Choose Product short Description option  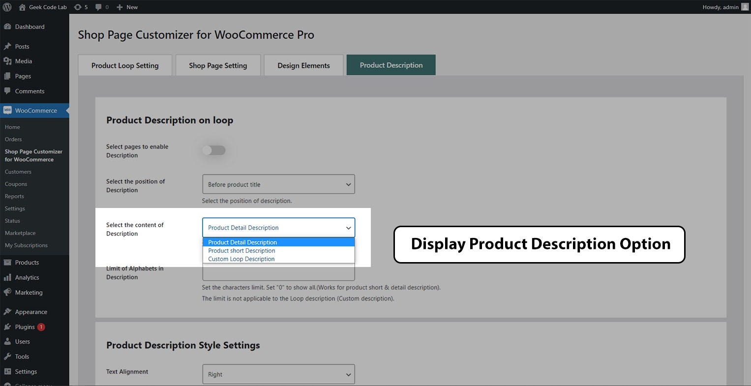(x=278, y=251)
